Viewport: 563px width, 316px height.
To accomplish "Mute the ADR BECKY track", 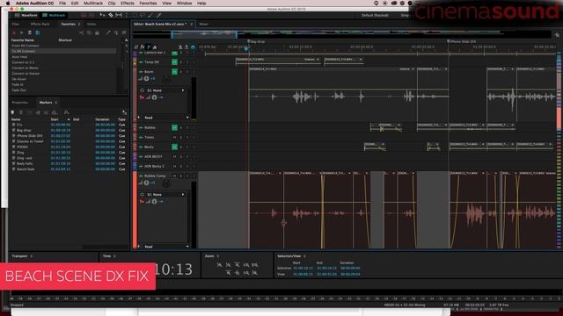I will tap(174, 156).
